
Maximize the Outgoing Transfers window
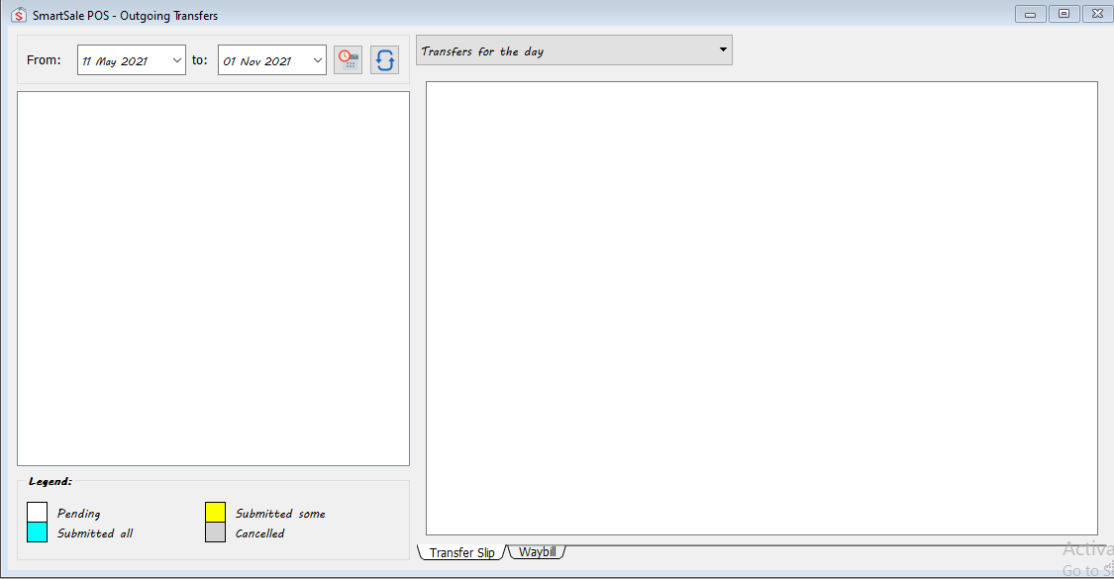coord(1063,14)
